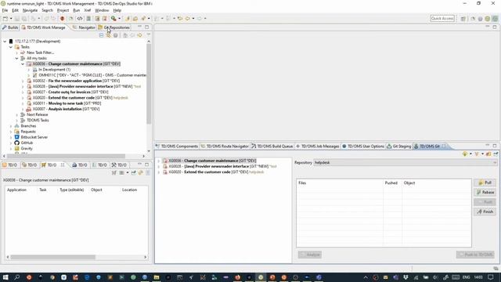The height and width of the screenshot is (282, 501).
Task: Switch to the Navigator tab
Action: (x=84, y=27)
